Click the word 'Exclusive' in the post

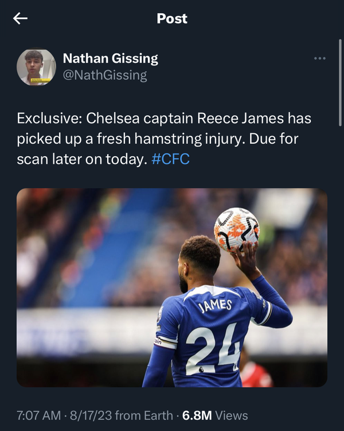tap(49, 118)
